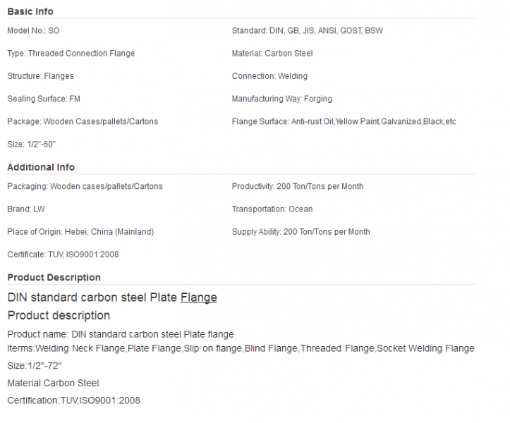Click the Flange Surface: Anti-rust Oil line

[x=344, y=121]
